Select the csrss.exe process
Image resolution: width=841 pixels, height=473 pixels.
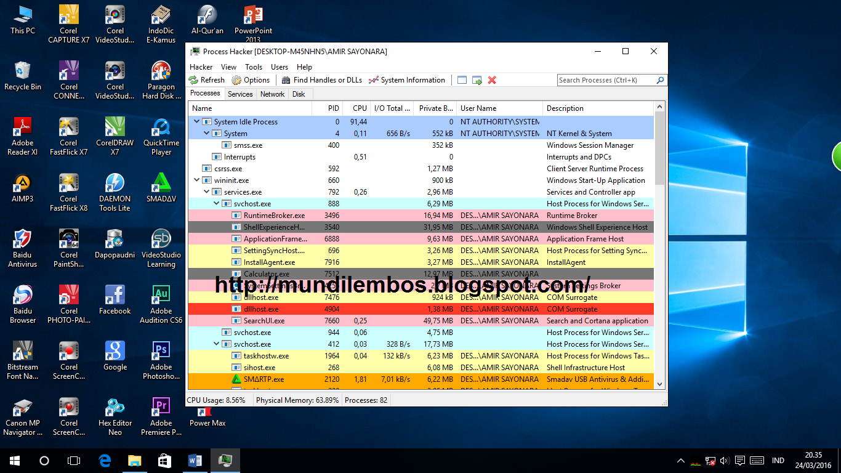click(x=421, y=169)
